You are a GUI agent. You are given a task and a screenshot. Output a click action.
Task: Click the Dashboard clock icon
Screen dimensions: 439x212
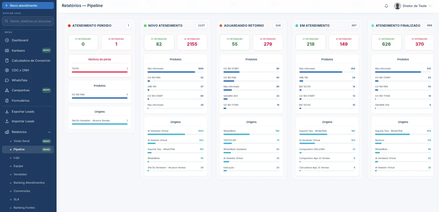click(7, 40)
